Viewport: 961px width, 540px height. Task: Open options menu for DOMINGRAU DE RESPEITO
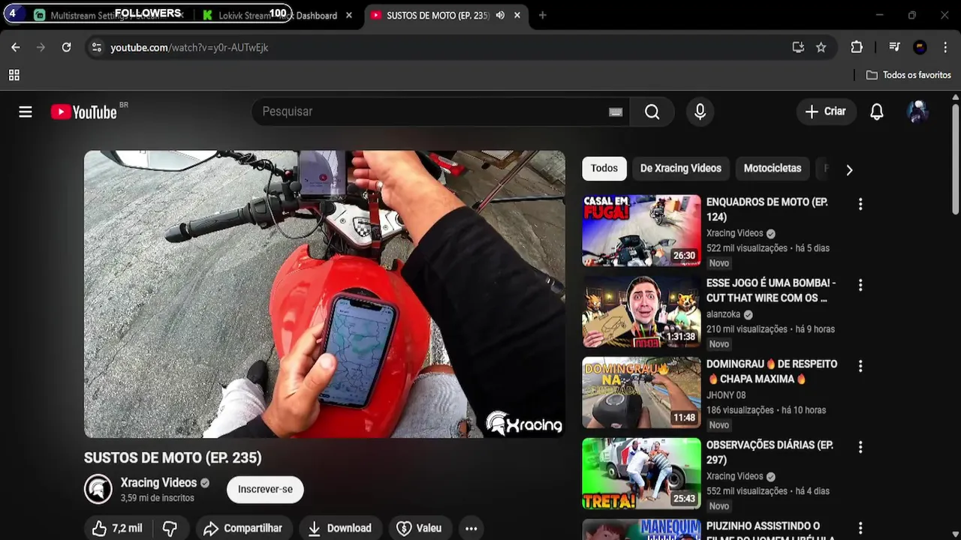pos(860,366)
